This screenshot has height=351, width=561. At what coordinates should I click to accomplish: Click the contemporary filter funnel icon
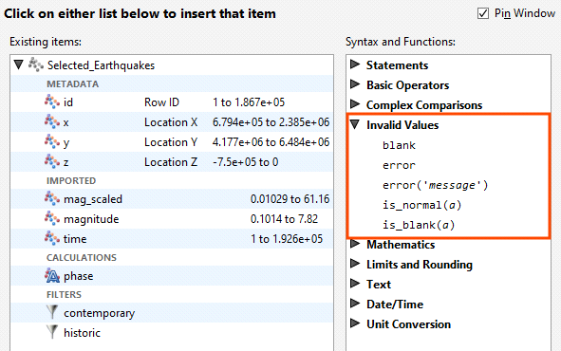pyautogui.click(x=52, y=312)
